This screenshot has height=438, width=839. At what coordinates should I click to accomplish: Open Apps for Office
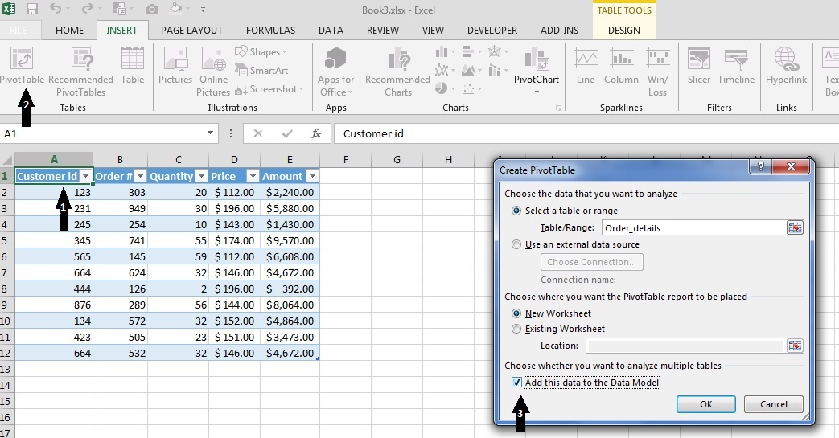[335, 72]
